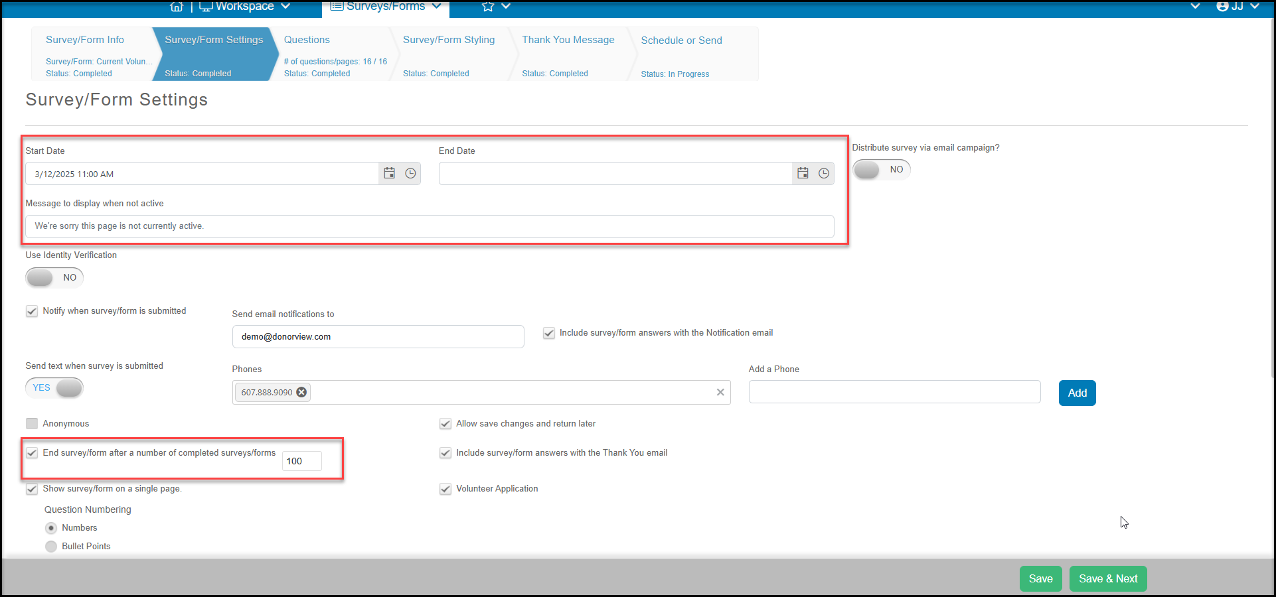
Task: Expand the Workspace dropdown menu
Action: coord(286,6)
